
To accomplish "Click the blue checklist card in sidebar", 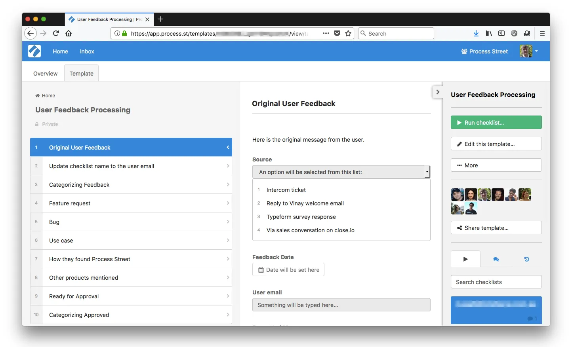I will (496, 311).
